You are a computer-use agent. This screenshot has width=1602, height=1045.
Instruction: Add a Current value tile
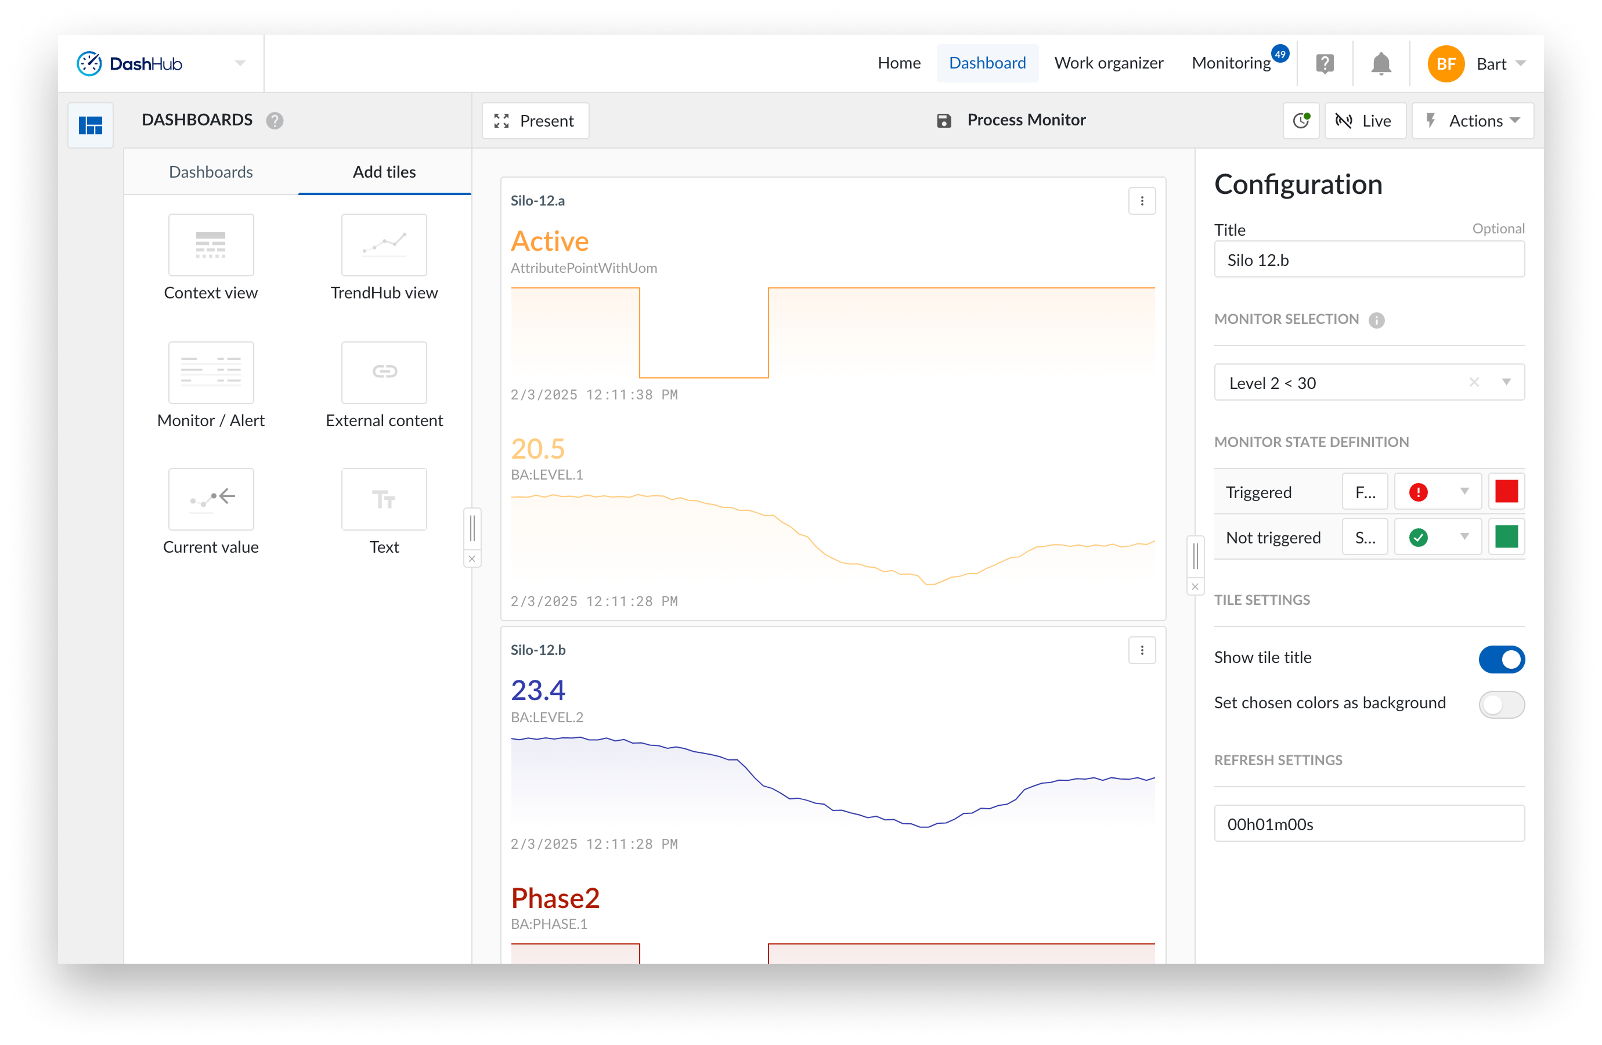coord(211,500)
